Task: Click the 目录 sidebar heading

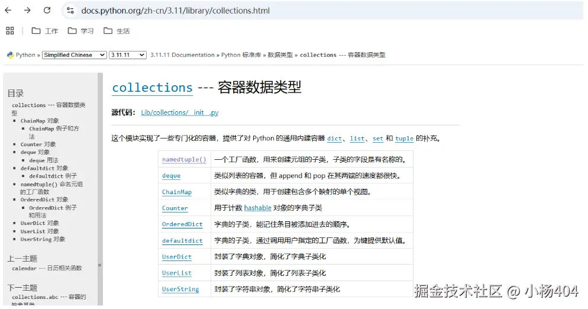Action: coord(16,94)
